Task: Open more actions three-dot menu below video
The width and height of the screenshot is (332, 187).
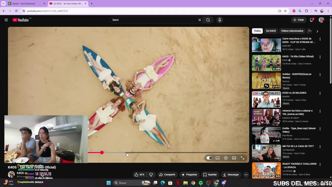Action: pos(246,175)
